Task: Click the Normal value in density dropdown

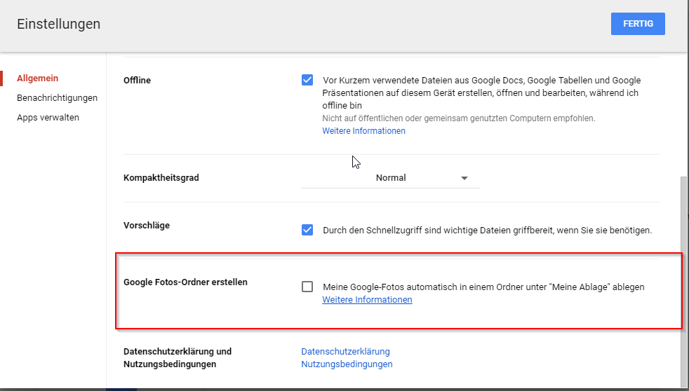Action: 391,178
